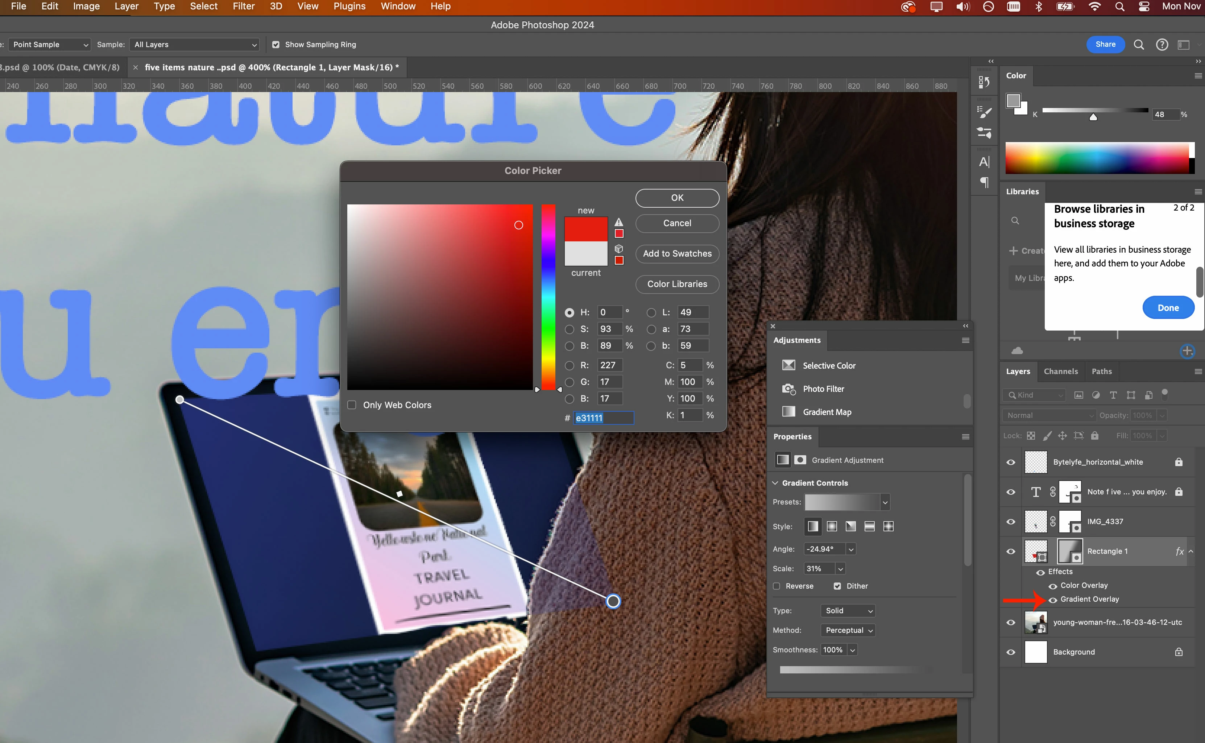Enable the Only Web Colors checkbox

point(352,405)
